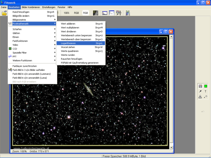Click the open file folder icon
The width and height of the screenshot is (211, 158).
coord(4,13)
